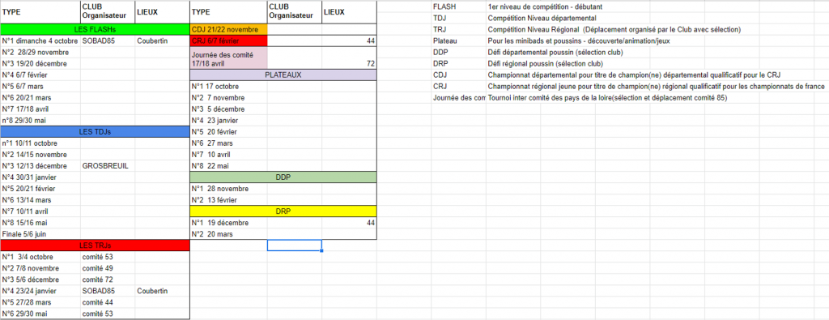
Task: Select the red LES TRJs header cell
Action: pyautogui.click(x=95, y=245)
